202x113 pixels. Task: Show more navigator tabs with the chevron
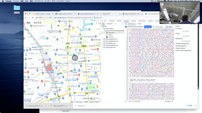coord(115,24)
